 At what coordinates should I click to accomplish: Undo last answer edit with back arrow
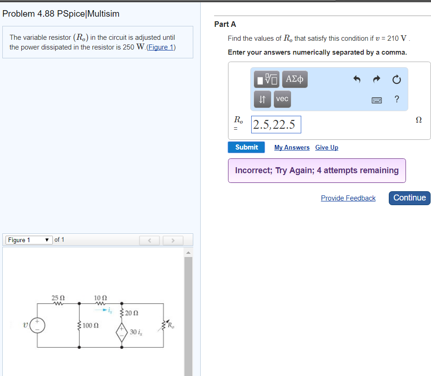tap(357, 79)
